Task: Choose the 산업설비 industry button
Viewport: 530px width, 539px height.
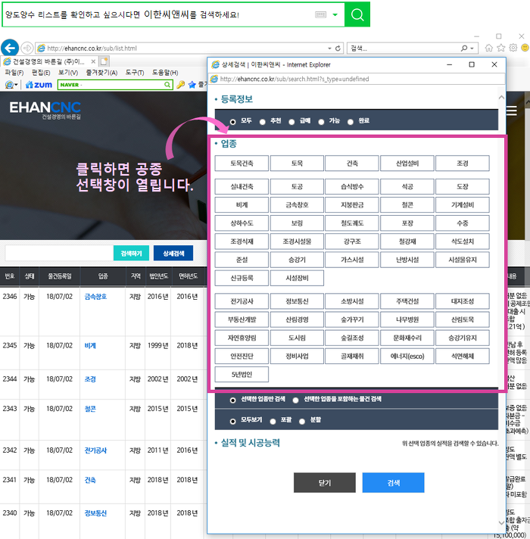Action: tap(407, 164)
